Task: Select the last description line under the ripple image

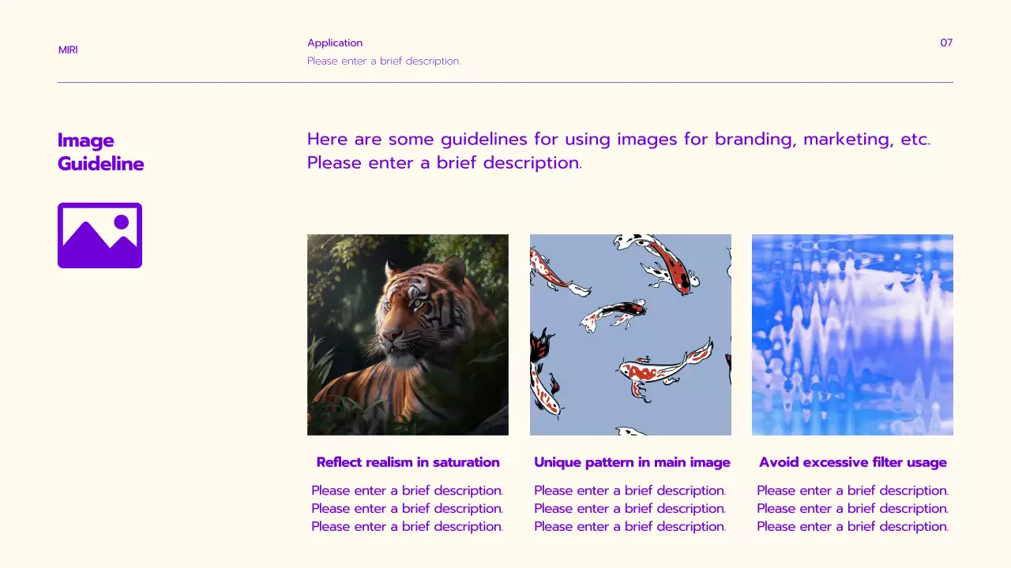Action: point(852,526)
